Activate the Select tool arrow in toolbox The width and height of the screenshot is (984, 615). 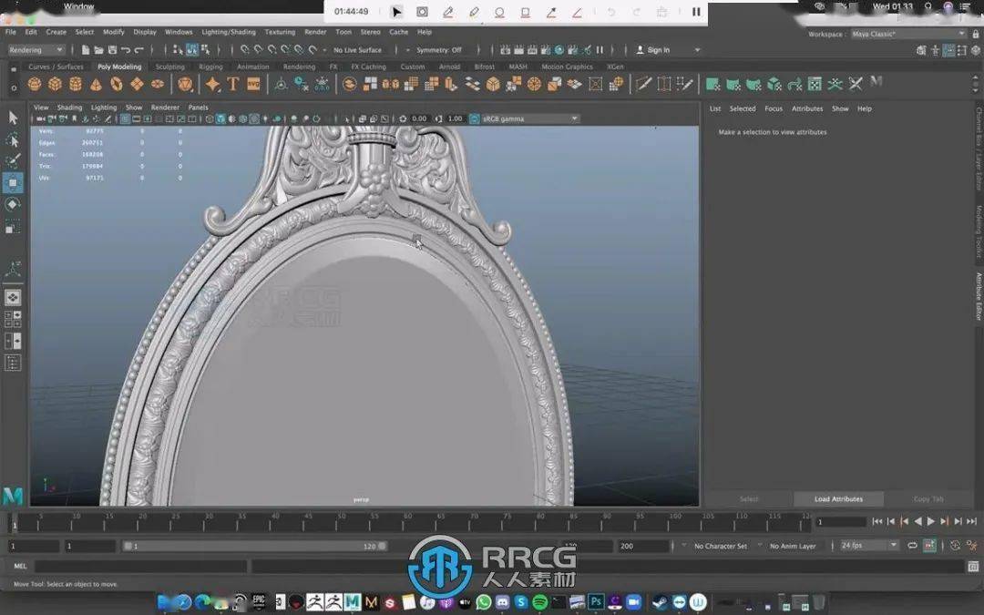tap(13, 118)
